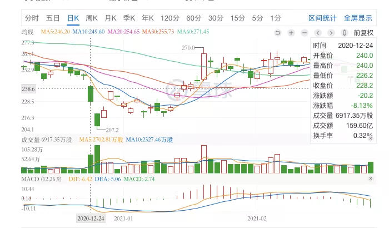Open the 前复权 adjustment dropdown
Image resolution: width=389 pixels, height=228 pixels.
tap(363, 32)
